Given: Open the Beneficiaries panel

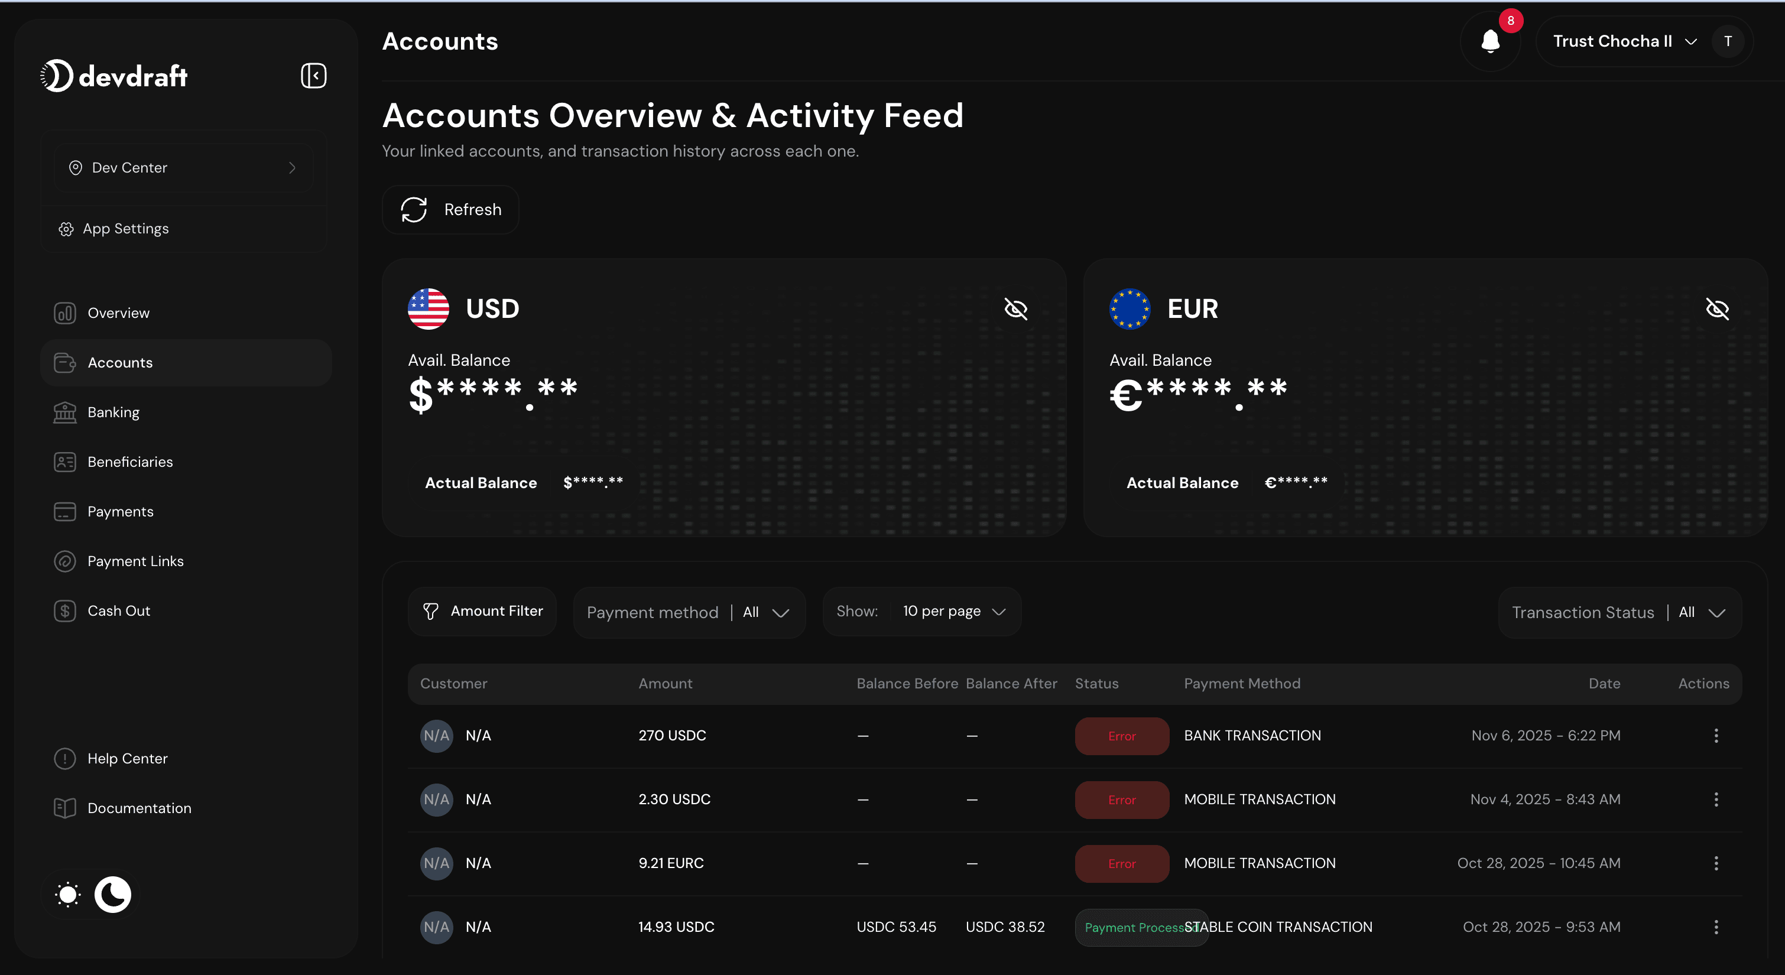Looking at the screenshot, I should [129, 461].
